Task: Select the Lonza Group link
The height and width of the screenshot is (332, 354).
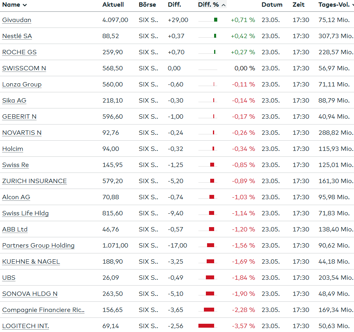Action: point(22,84)
